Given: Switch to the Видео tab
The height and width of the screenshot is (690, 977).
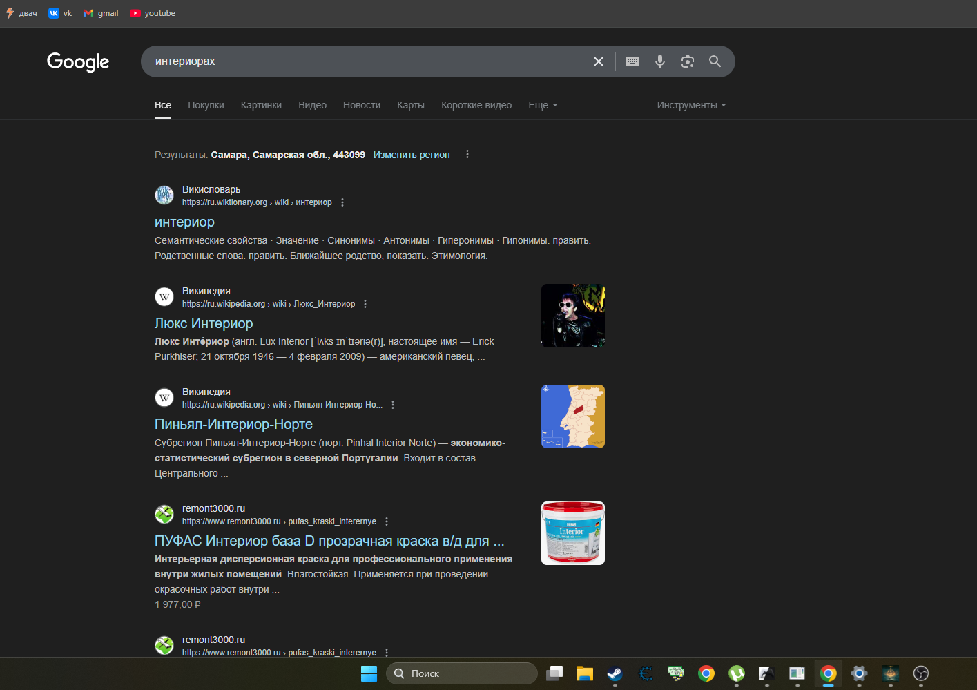Looking at the screenshot, I should click(312, 105).
